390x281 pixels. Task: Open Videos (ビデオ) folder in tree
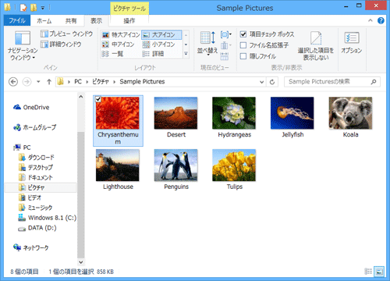point(30,197)
